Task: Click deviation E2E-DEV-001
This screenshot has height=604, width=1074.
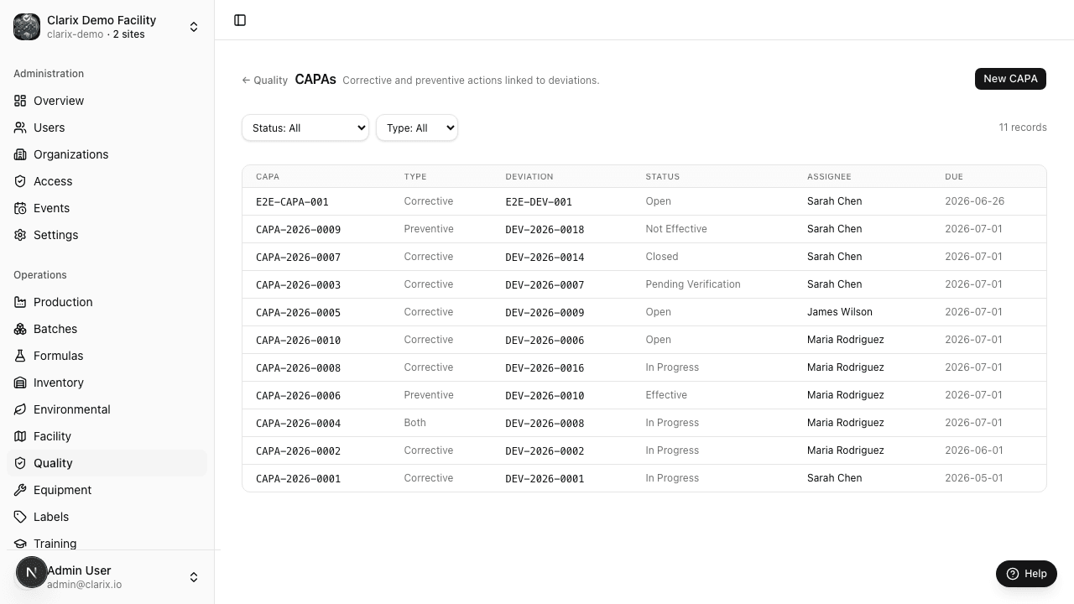Action: click(x=539, y=201)
